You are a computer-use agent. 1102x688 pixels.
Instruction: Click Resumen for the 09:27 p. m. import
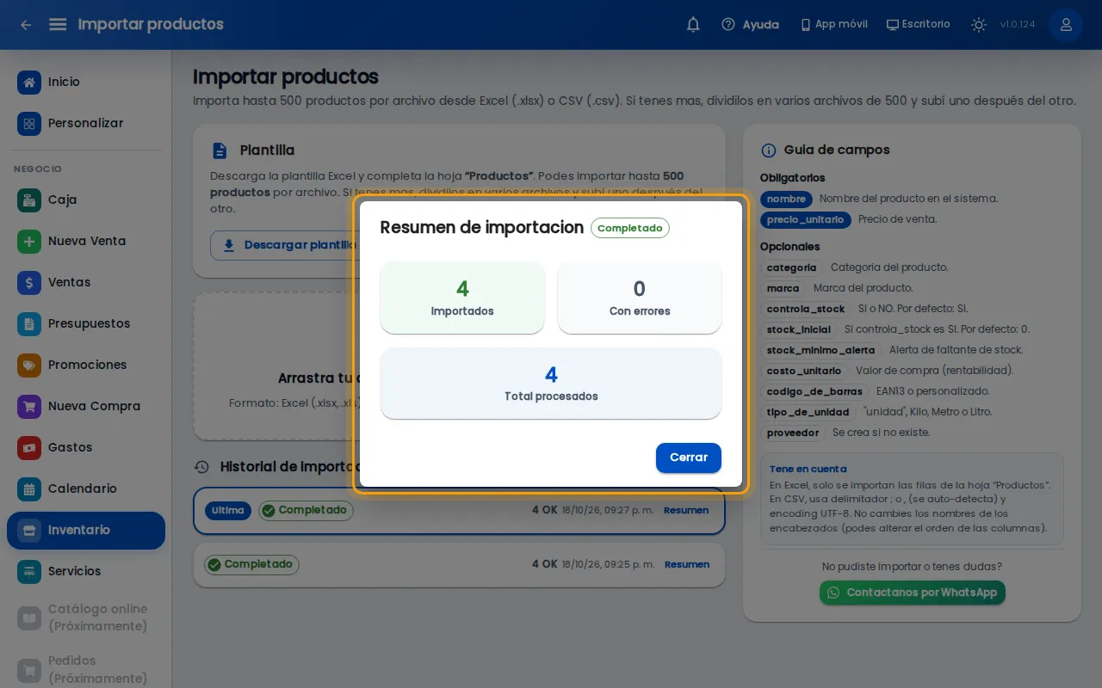(x=686, y=510)
